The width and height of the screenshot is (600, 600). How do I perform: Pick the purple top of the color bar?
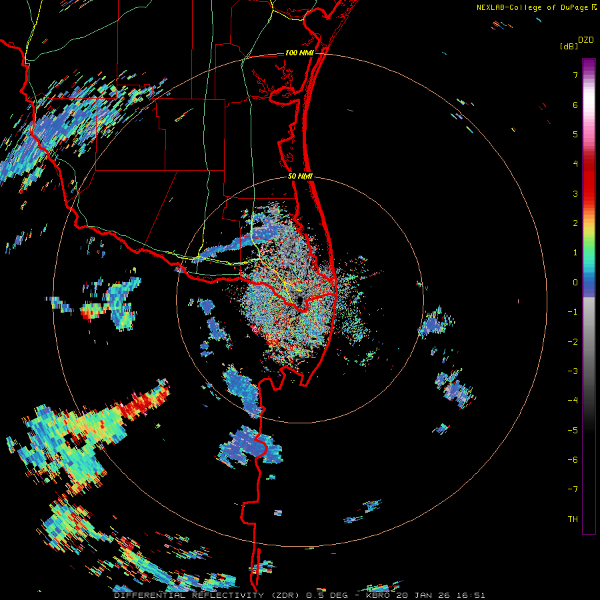(589, 65)
